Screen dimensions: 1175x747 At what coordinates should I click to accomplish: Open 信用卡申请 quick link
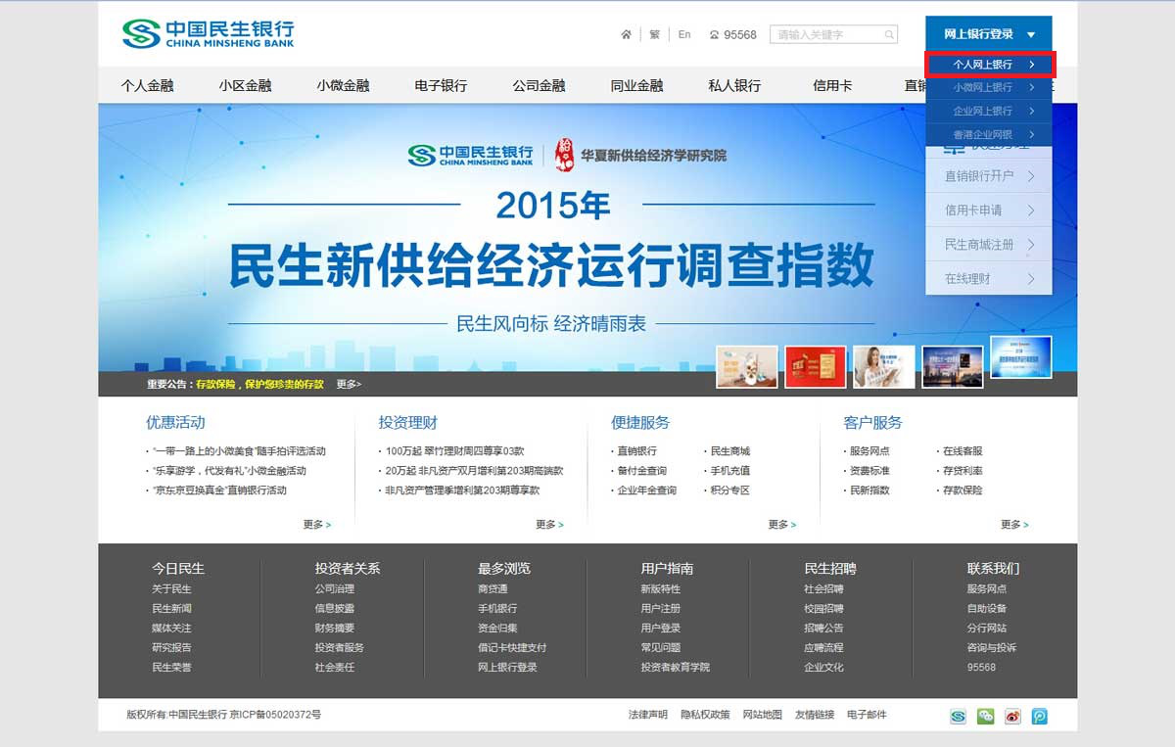point(989,210)
